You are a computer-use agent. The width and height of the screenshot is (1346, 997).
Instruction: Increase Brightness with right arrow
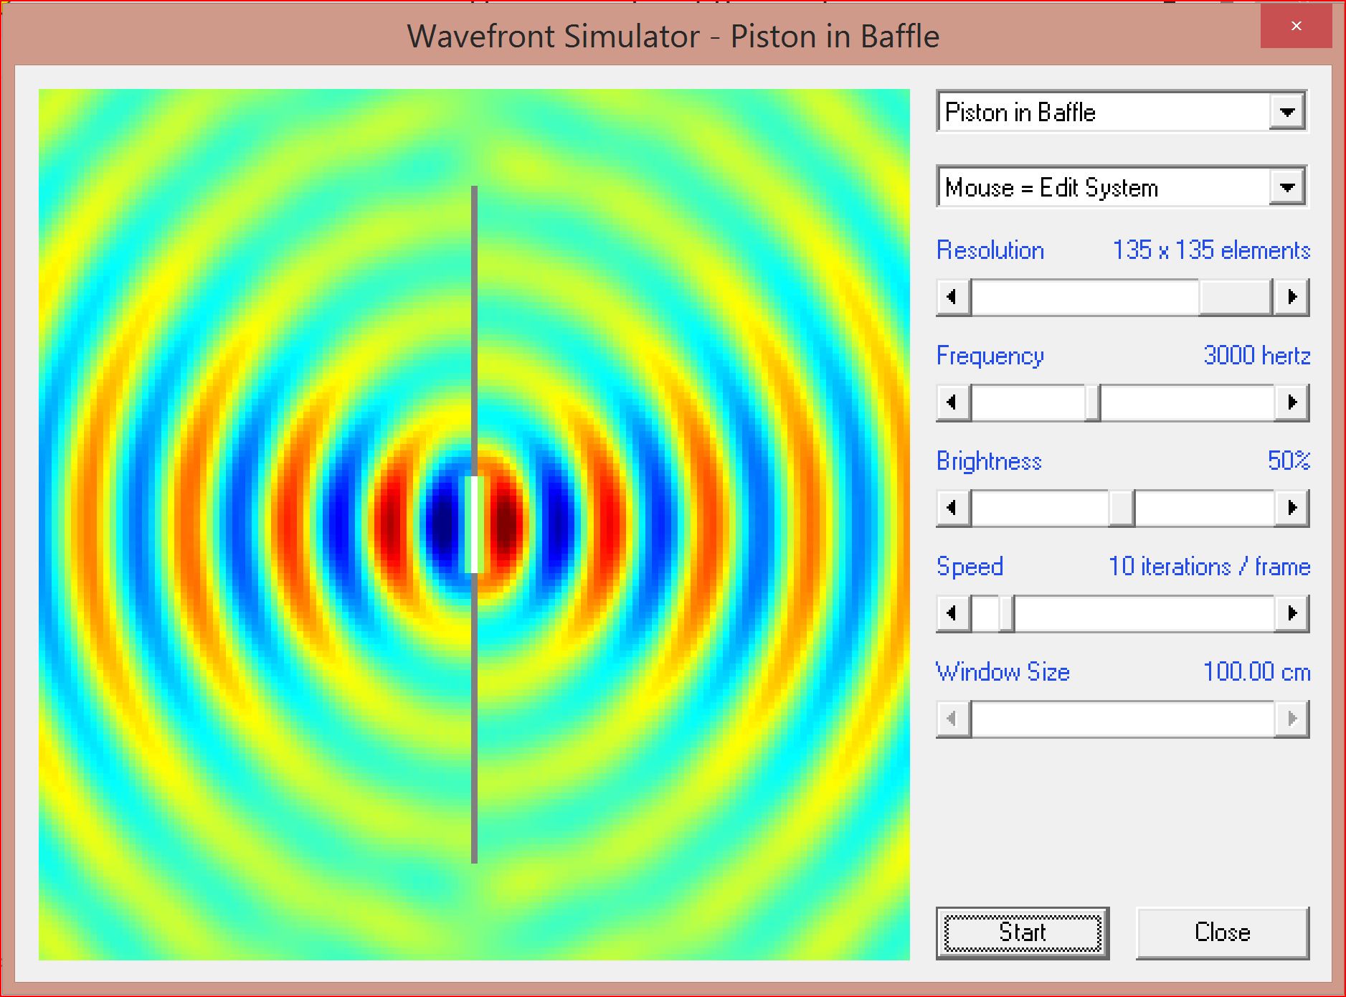click(1292, 508)
